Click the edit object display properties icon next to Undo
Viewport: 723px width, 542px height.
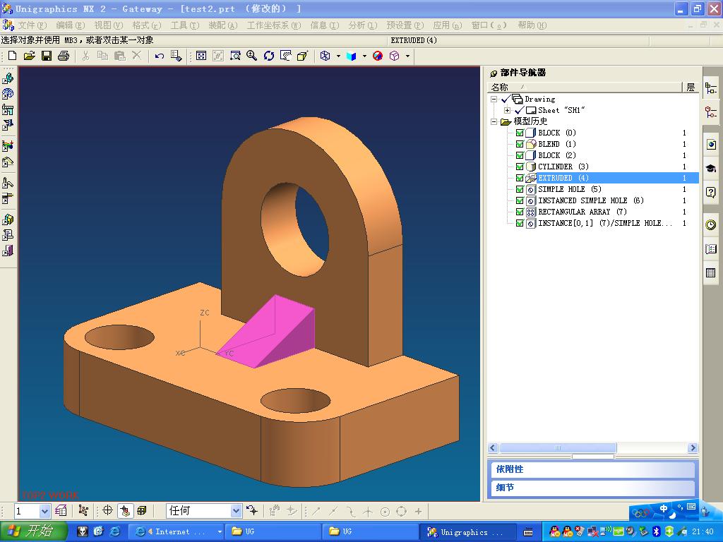pos(176,56)
